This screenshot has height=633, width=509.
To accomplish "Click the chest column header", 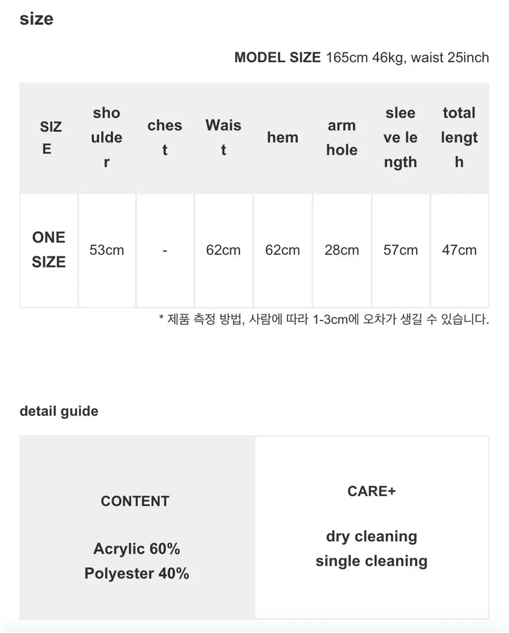I will coord(165,138).
